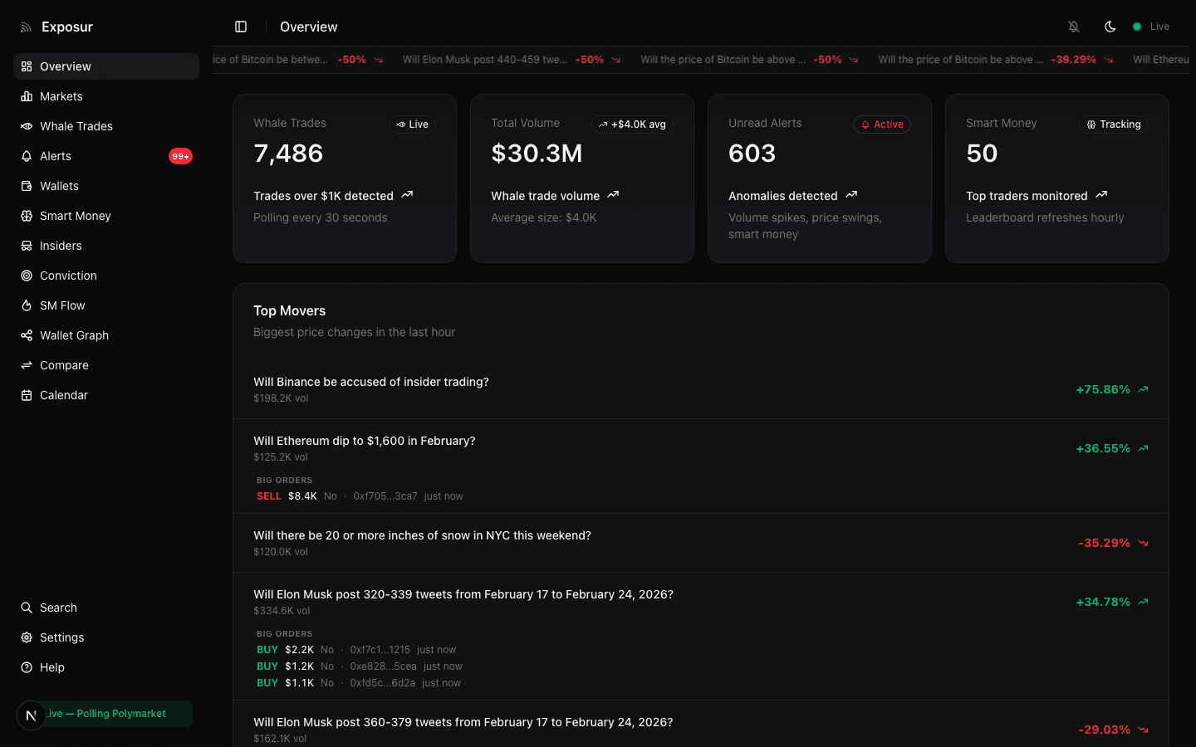Open the Wallet Graph tool icon

[27, 335]
